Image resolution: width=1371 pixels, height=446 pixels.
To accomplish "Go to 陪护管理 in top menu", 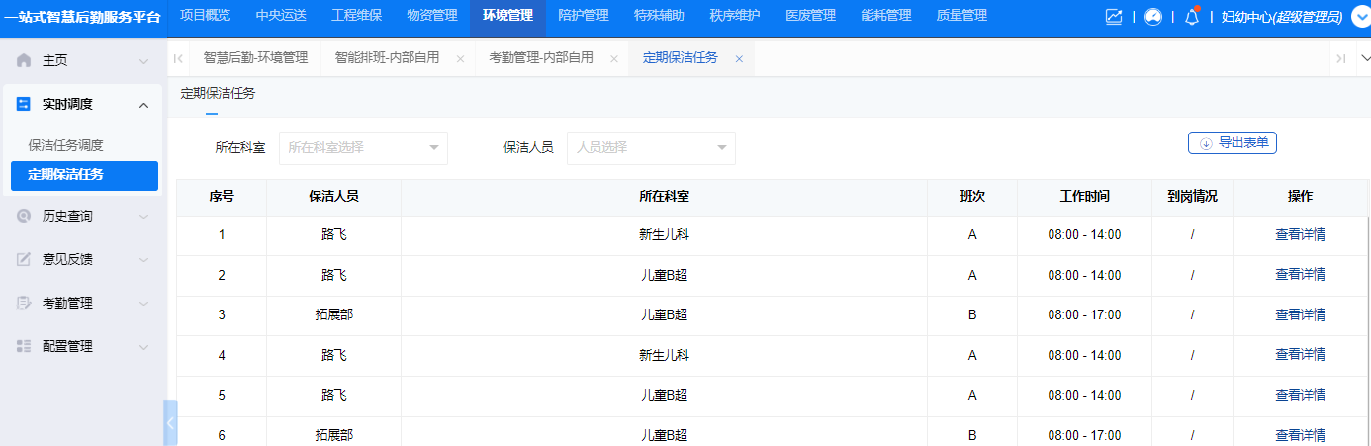I will (584, 16).
